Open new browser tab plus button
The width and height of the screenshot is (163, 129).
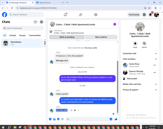coord(67,3)
